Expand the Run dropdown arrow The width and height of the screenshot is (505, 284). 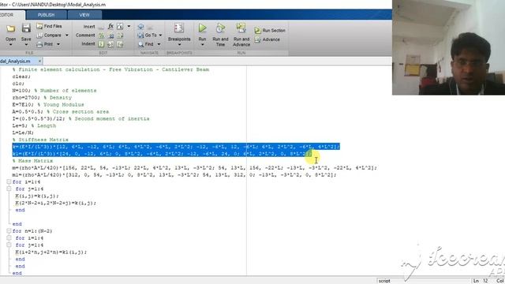202,44
